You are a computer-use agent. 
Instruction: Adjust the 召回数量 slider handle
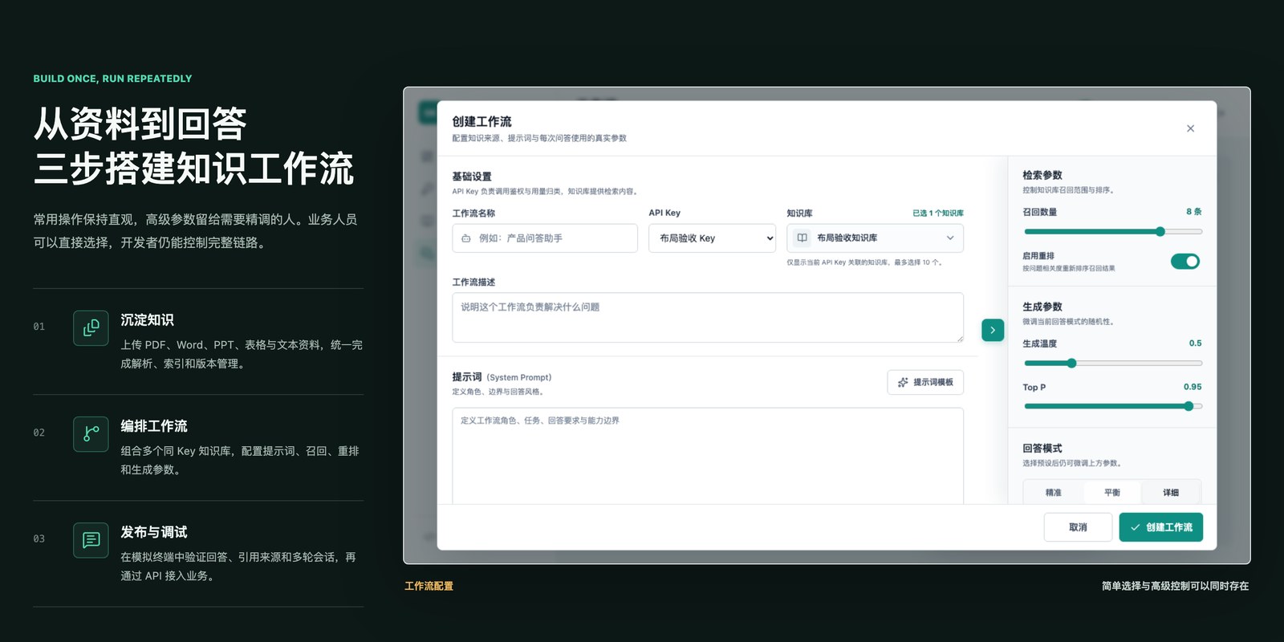pyautogui.click(x=1160, y=232)
